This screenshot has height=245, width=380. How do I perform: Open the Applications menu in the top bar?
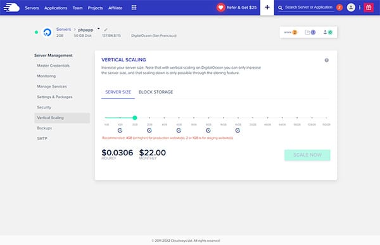(56, 8)
